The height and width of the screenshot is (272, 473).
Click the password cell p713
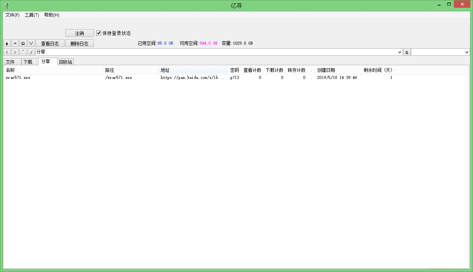235,78
